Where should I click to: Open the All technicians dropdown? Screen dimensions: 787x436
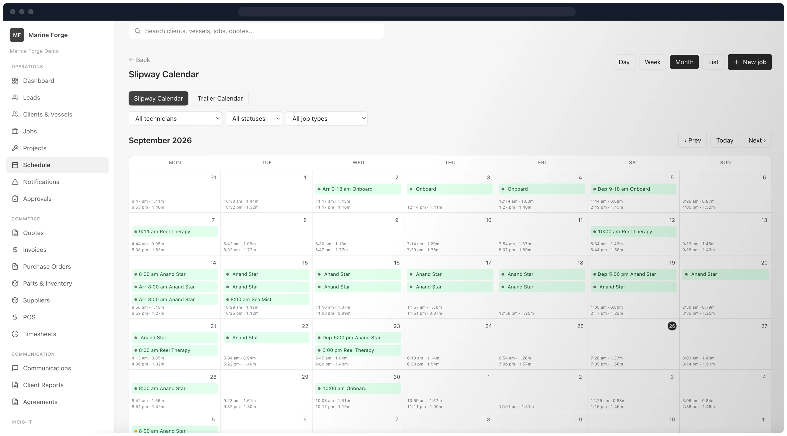point(175,119)
